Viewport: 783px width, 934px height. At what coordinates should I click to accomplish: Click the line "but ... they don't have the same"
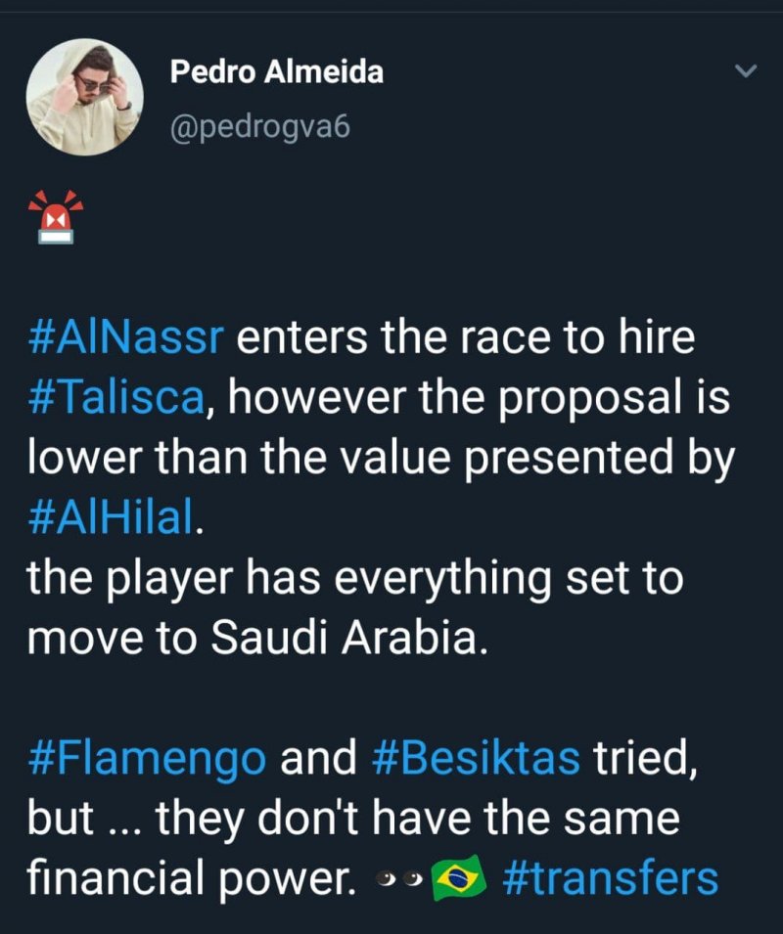click(x=352, y=819)
